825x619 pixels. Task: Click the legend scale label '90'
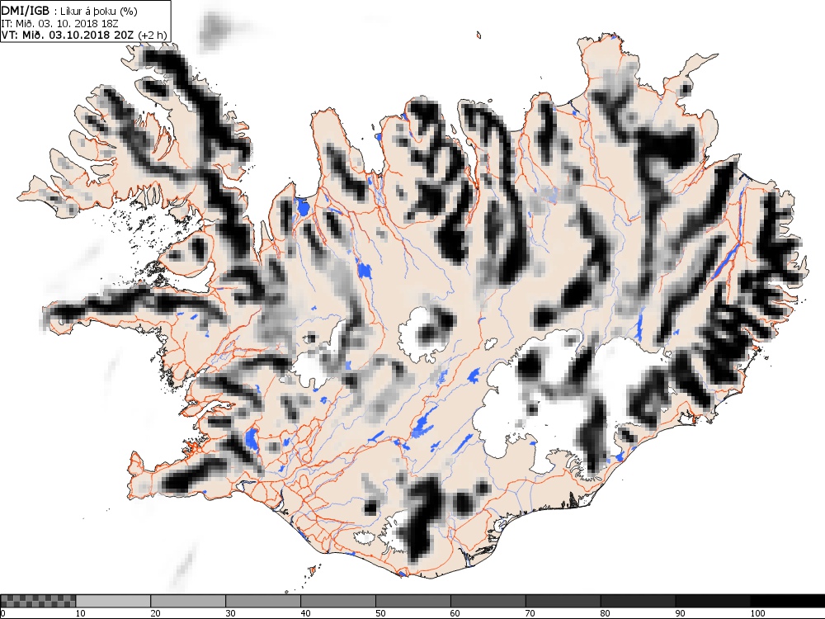click(x=681, y=613)
